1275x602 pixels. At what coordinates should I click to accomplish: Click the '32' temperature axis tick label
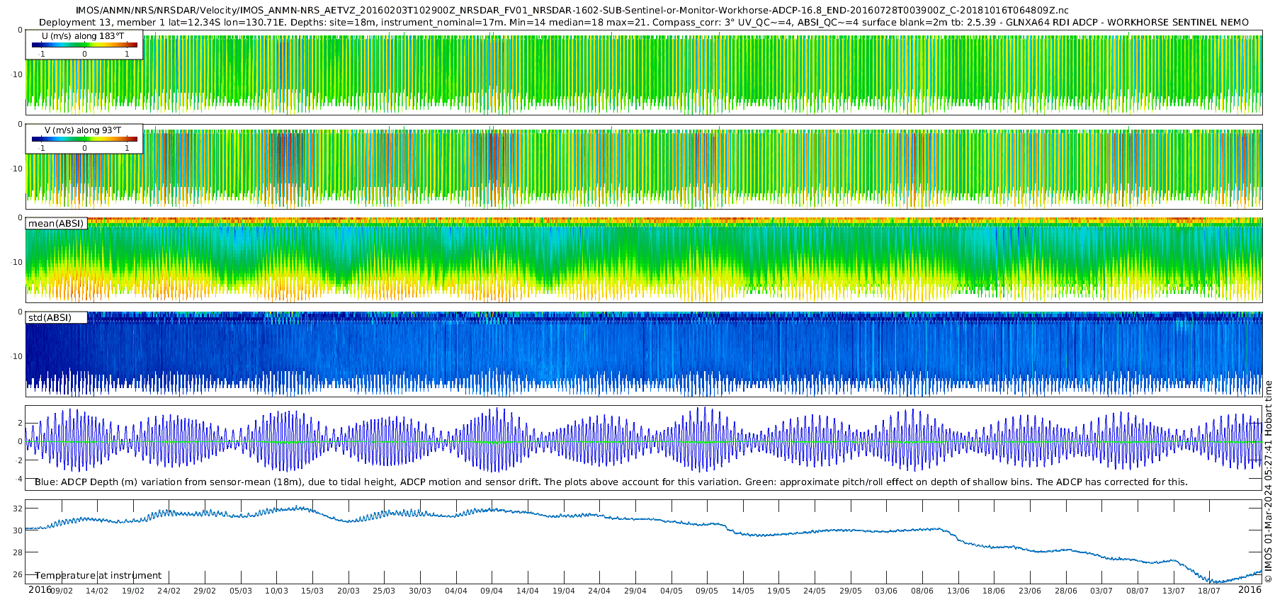click(18, 509)
